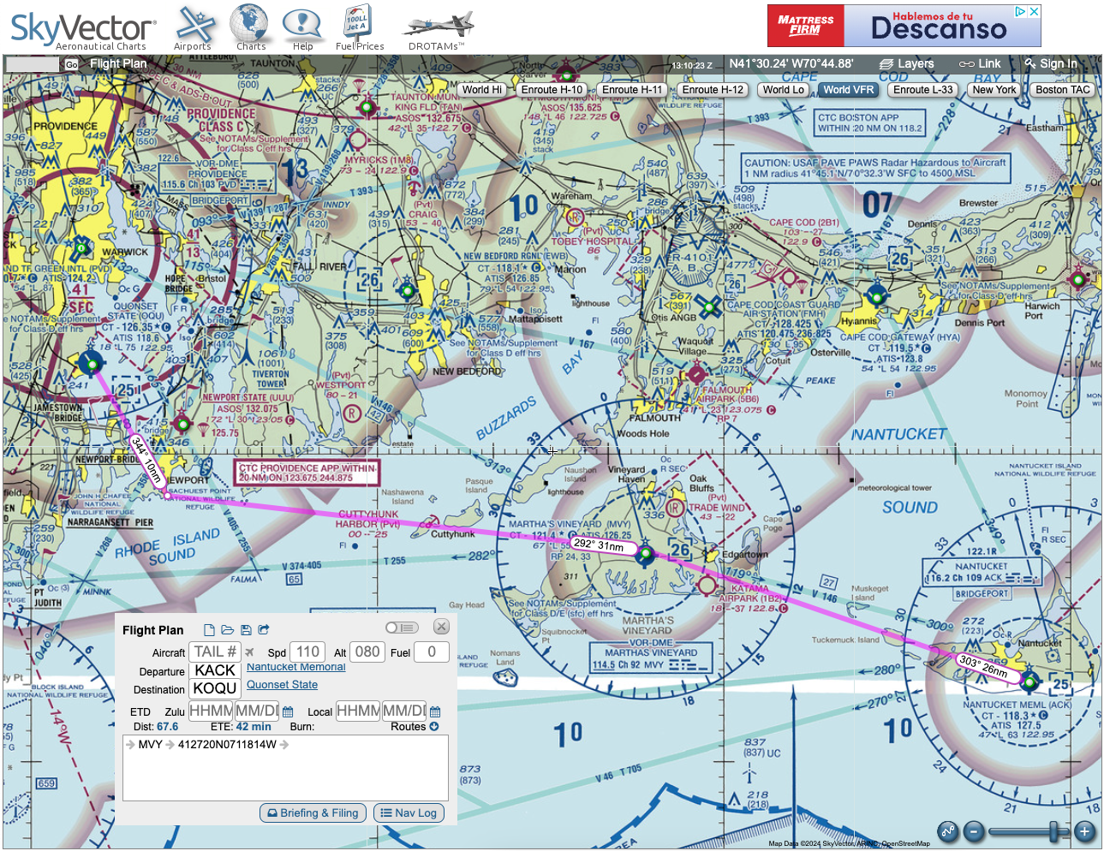
Task: Open the Layers menu
Action: tap(907, 63)
